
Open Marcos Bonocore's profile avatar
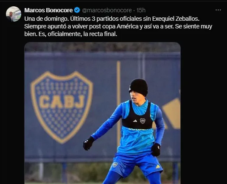click(x=14, y=14)
